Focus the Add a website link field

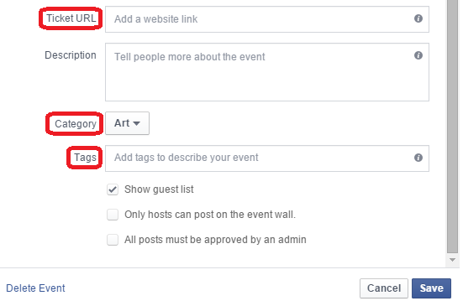(267, 19)
